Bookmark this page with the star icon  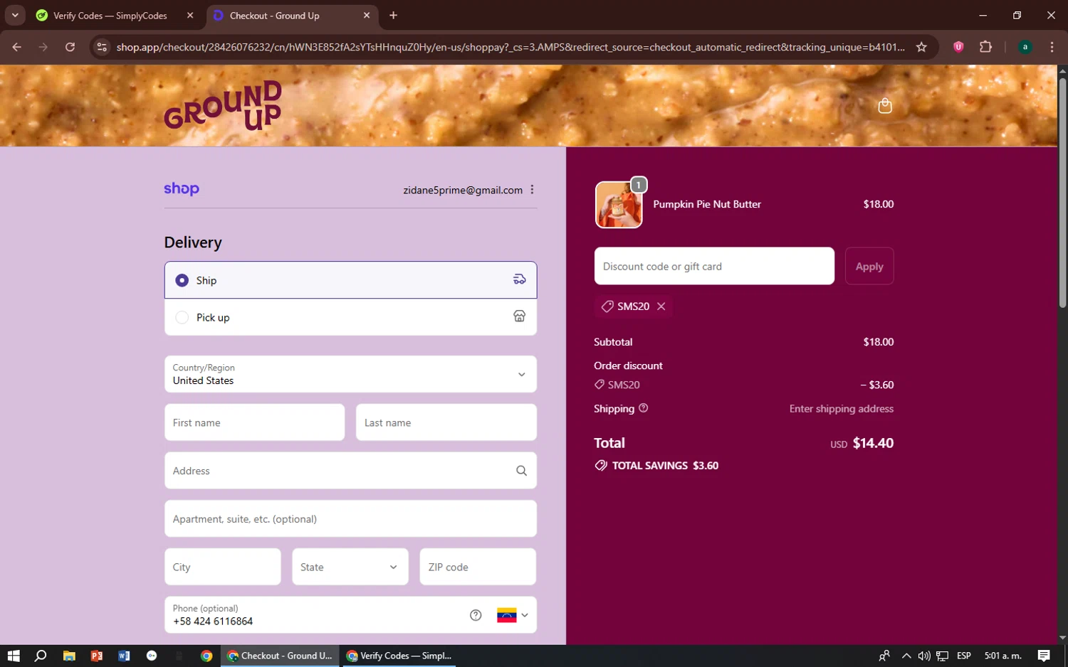click(921, 47)
